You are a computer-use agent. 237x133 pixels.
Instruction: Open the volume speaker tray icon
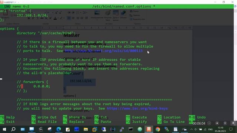[x=196, y=129]
